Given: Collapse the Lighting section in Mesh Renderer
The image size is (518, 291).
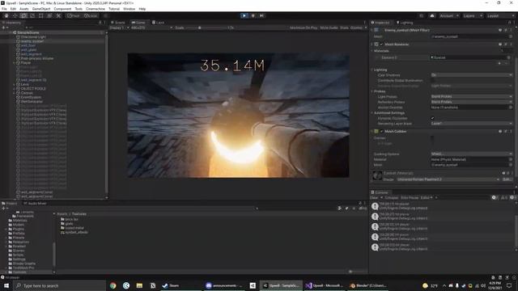Looking at the screenshot, I should 372,70.
